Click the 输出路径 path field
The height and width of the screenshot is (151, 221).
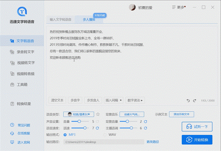click(x=103, y=142)
